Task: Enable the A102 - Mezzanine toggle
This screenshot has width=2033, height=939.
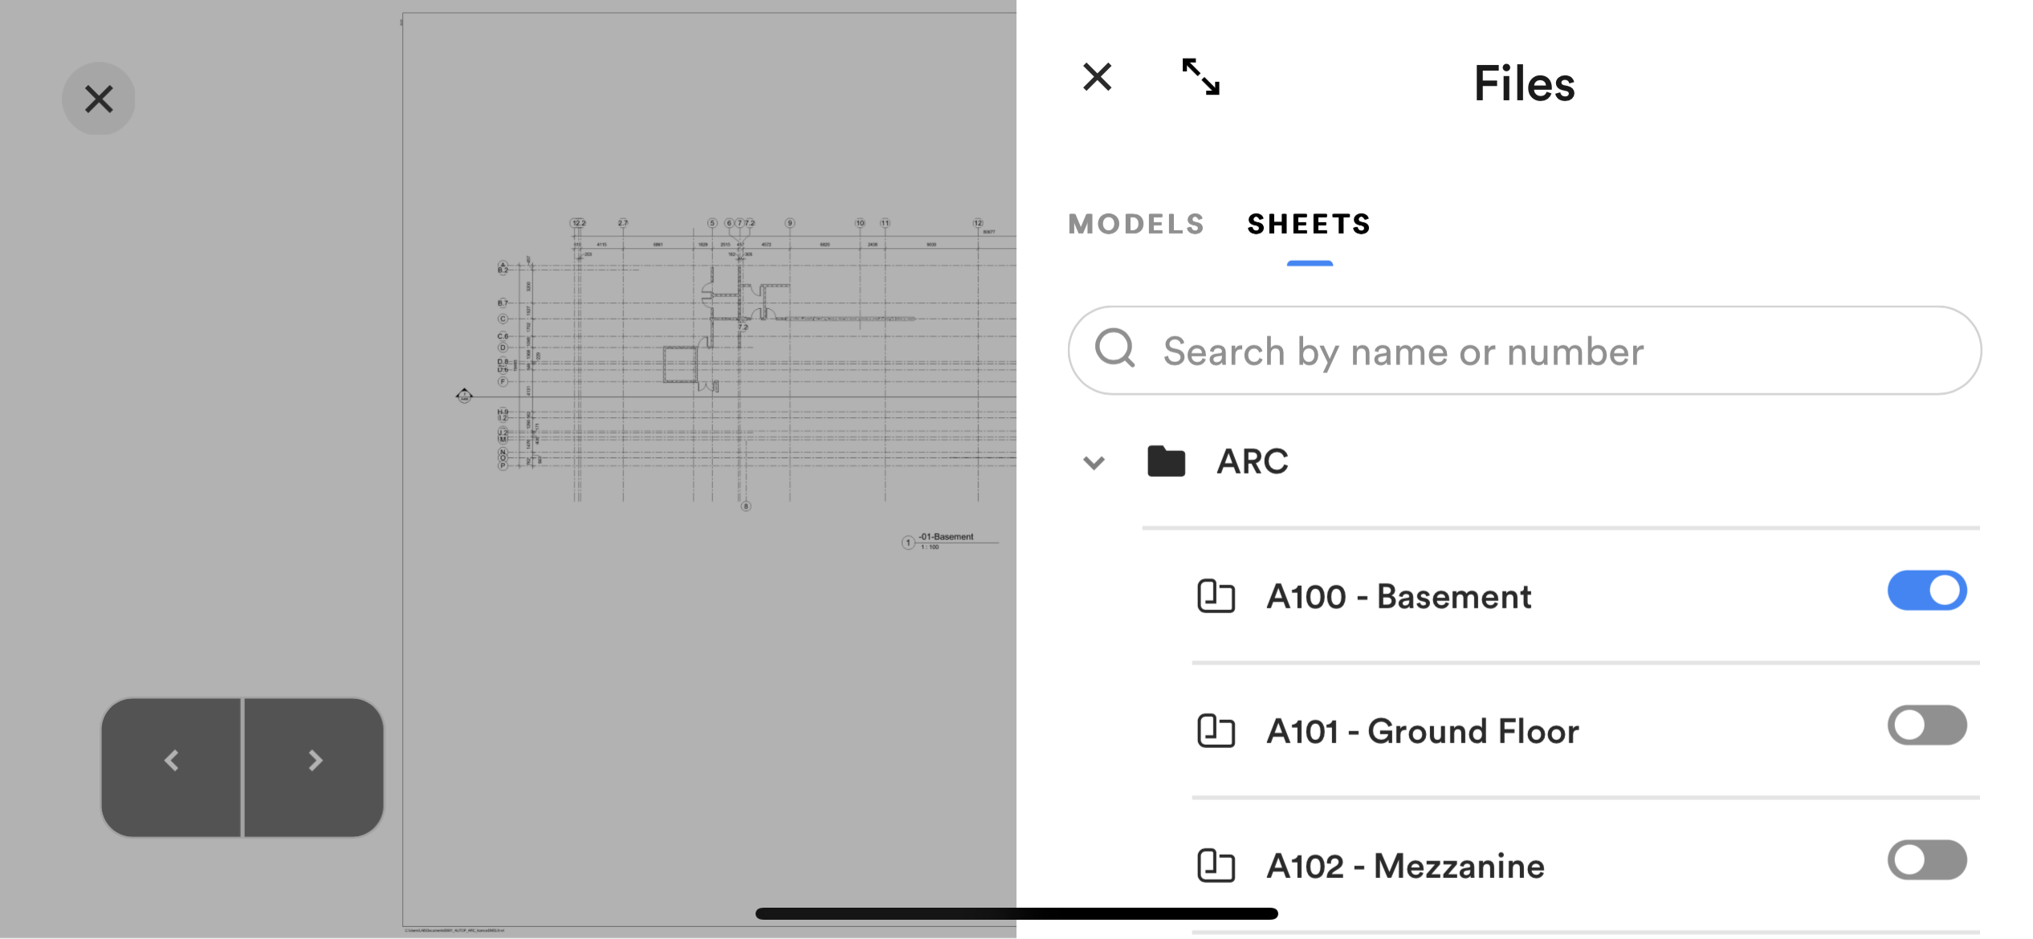Action: click(1927, 860)
